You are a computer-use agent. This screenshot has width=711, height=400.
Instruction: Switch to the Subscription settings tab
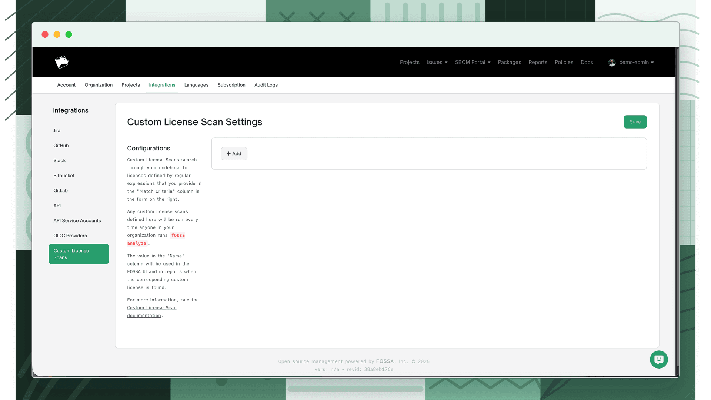pyautogui.click(x=231, y=85)
